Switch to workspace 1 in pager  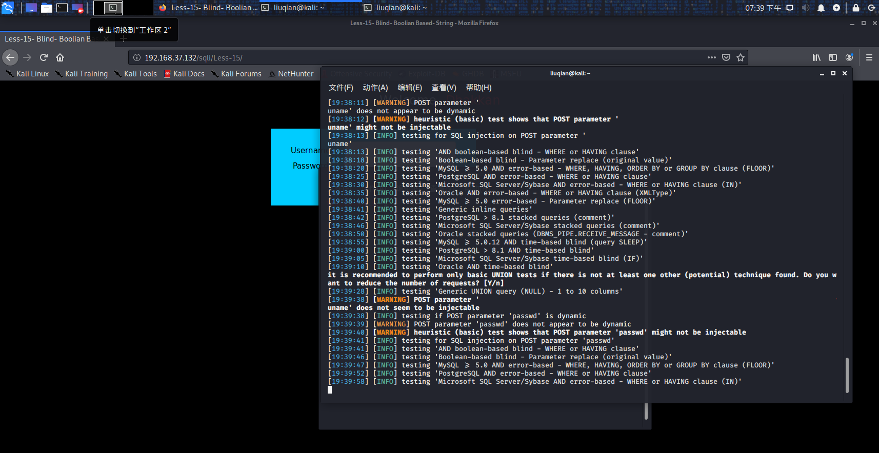108,8
